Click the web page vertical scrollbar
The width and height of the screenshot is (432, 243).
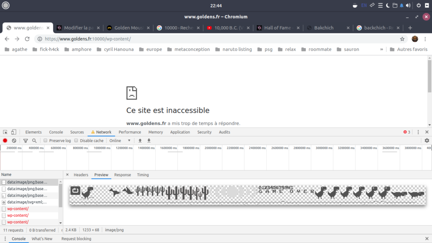tap(429, 76)
